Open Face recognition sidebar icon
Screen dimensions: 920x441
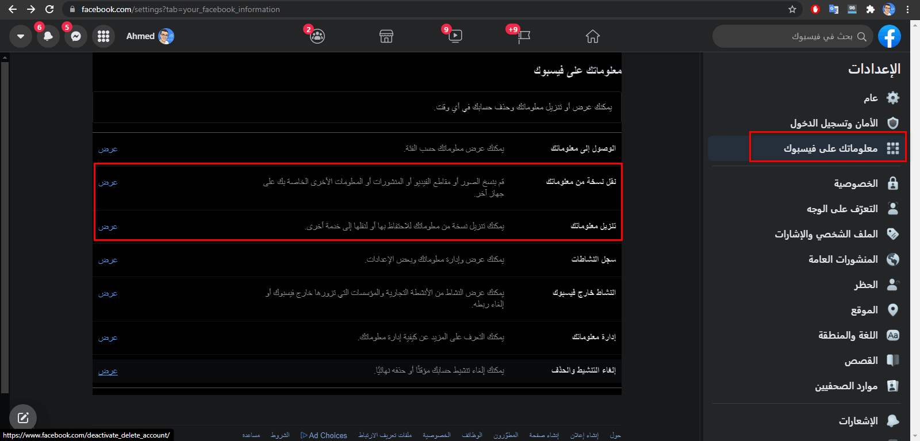893,209
